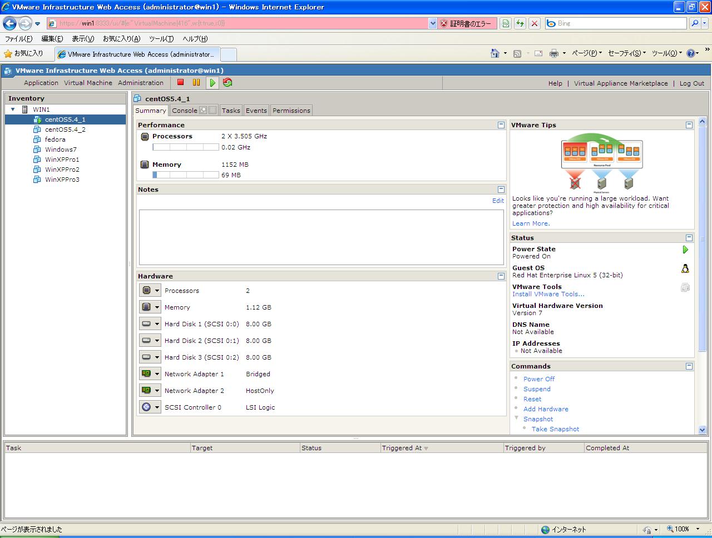712x538 pixels.
Task: Select centOS5.4_2 in the Inventory tree
Action: point(65,129)
